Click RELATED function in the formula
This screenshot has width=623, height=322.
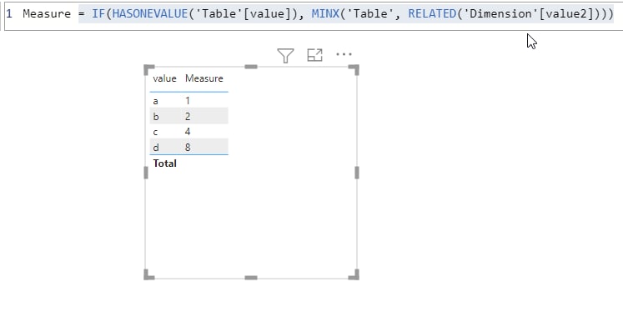click(x=432, y=14)
